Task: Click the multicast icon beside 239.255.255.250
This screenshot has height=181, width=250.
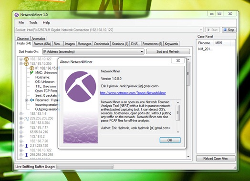Action: tap(26, 119)
